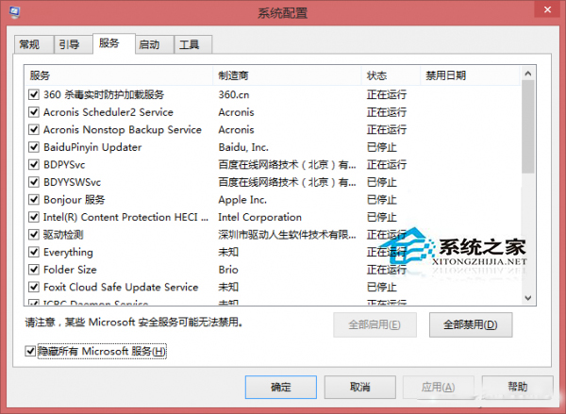This screenshot has width=566, height=414.
Task: Uncheck the 360 杀毒实时防护加载服务 checkbox
Action: click(x=34, y=94)
